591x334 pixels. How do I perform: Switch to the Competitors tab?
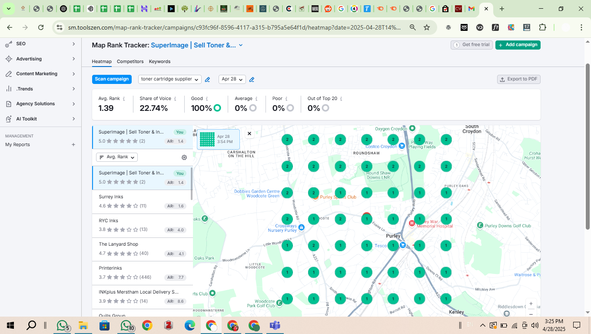coord(130,61)
